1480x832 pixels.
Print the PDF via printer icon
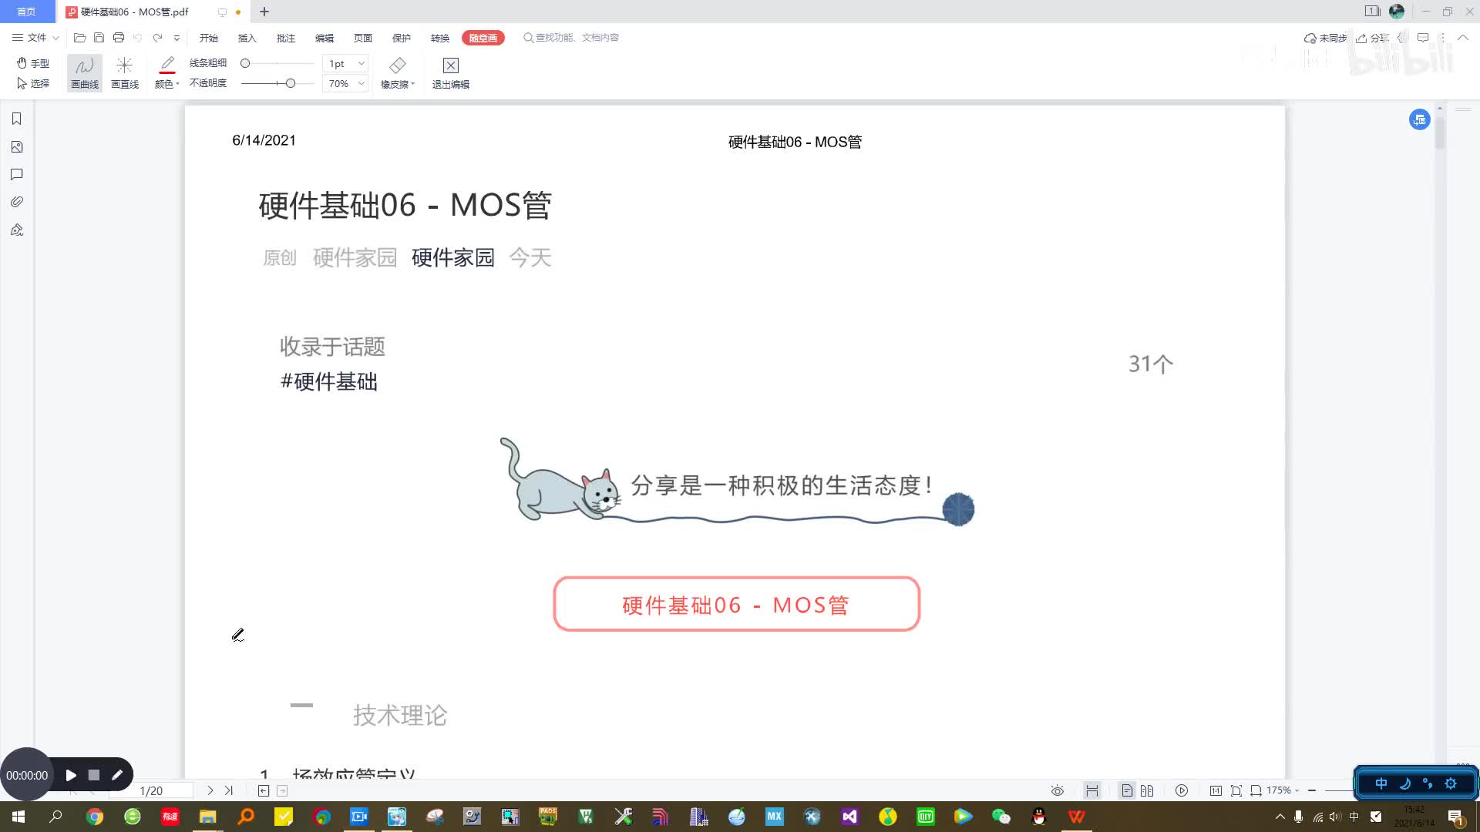(x=118, y=37)
